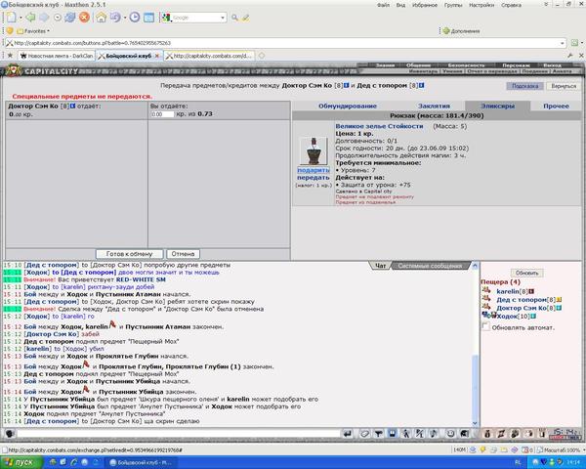
Task: Click the Дополнения add-ons toolbar icon
Action: [x=461, y=31]
